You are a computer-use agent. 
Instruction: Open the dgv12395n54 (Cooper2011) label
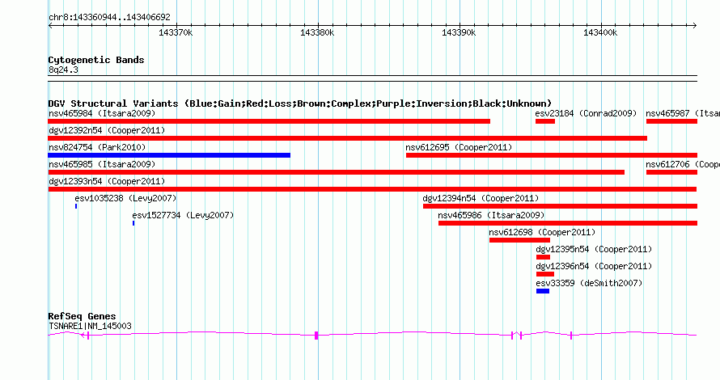click(x=594, y=249)
